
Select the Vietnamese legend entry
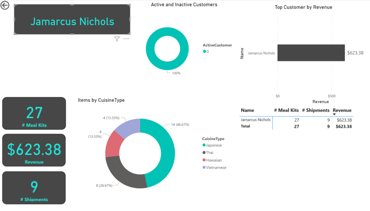pyautogui.click(x=216, y=168)
